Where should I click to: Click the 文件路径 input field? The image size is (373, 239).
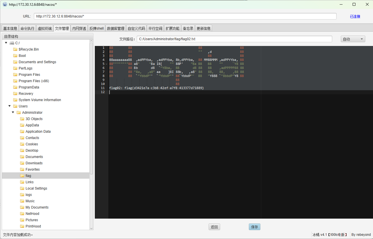click(234, 39)
